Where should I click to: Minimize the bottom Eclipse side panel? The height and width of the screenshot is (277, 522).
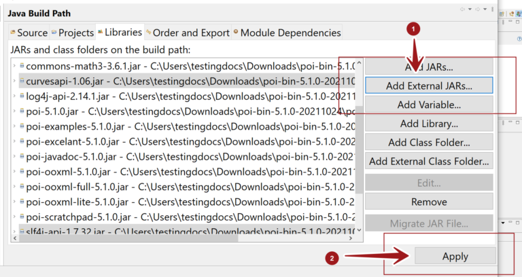(510, 222)
